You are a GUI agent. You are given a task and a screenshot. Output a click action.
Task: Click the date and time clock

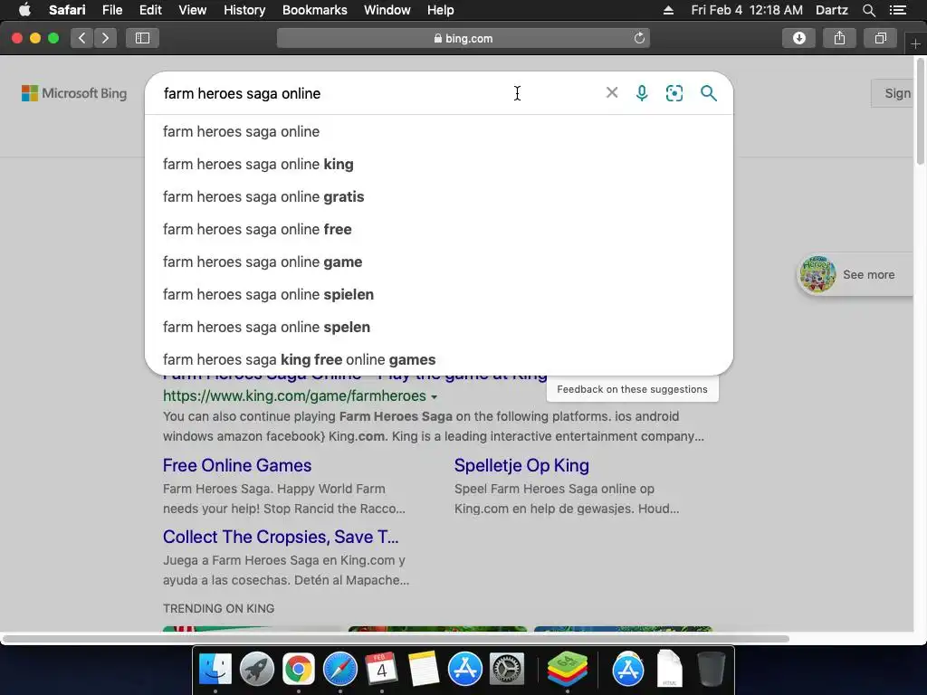[747, 10]
